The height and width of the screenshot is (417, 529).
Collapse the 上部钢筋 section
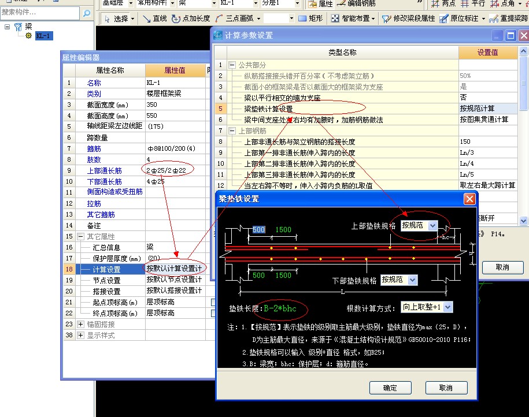[232, 131]
